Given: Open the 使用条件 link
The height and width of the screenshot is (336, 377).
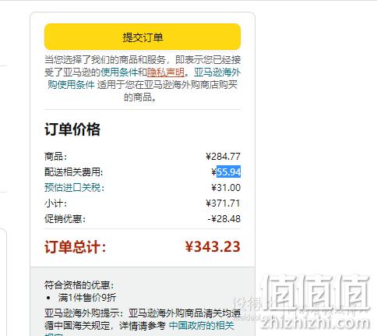Looking at the screenshot, I should click(119, 73).
